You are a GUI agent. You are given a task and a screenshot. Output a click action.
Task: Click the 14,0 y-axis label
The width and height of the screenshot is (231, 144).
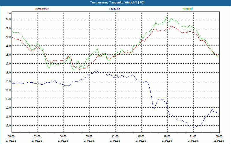(8, 90)
